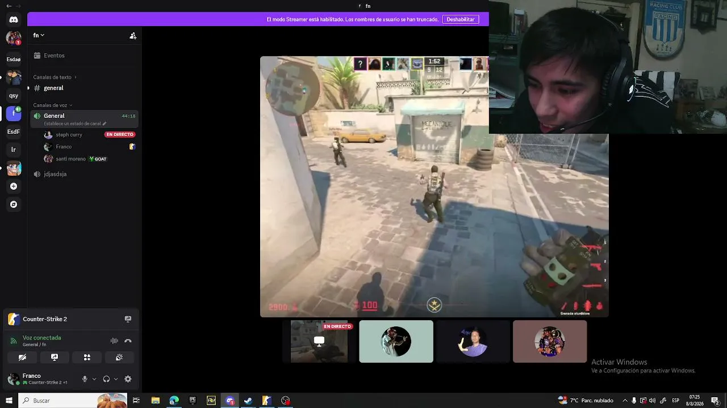Click the Voz conectada status text
727x408 pixels.
click(x=41, y=338)
